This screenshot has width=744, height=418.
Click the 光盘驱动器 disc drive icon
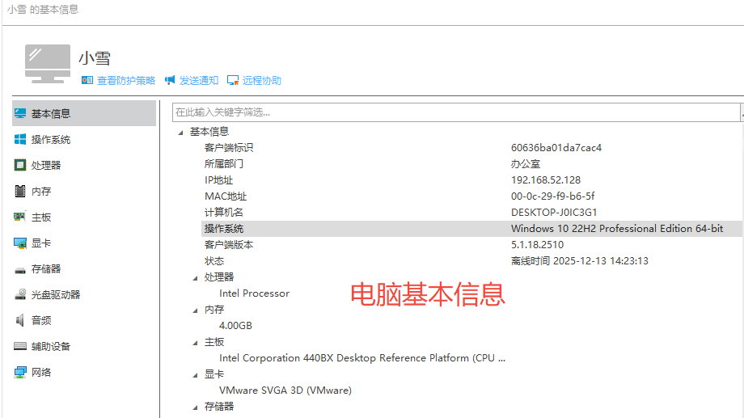pyautogui.click(x=20, y=294)
